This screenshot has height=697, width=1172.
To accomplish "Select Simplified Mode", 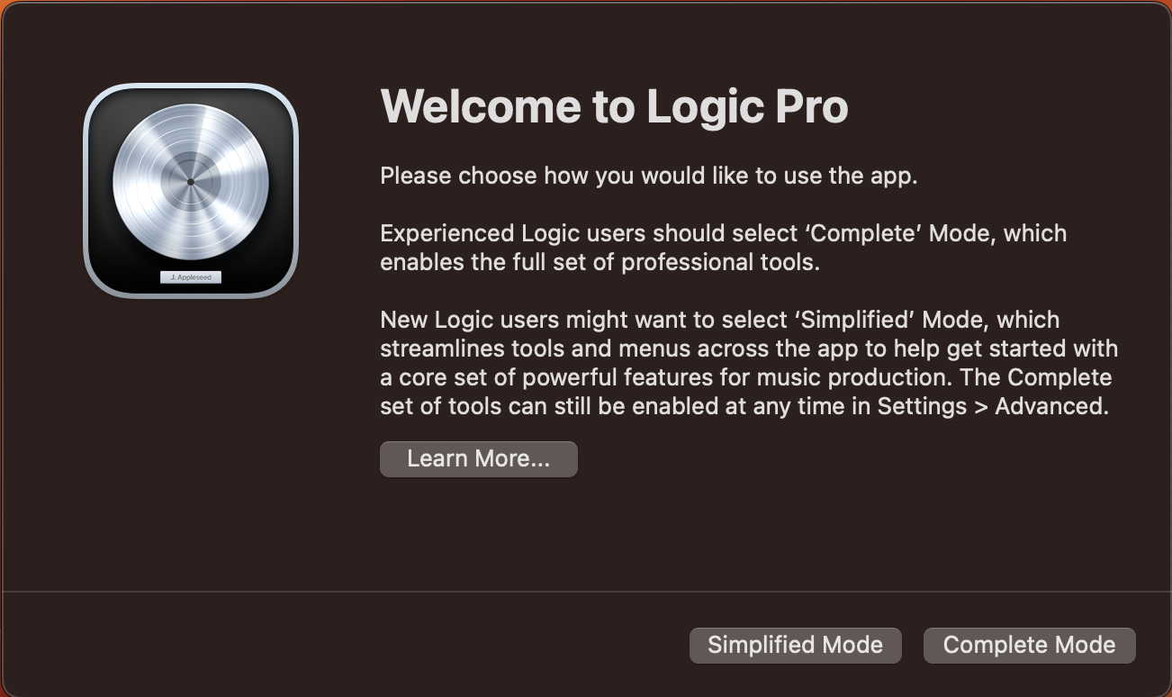I will (795, 645).
